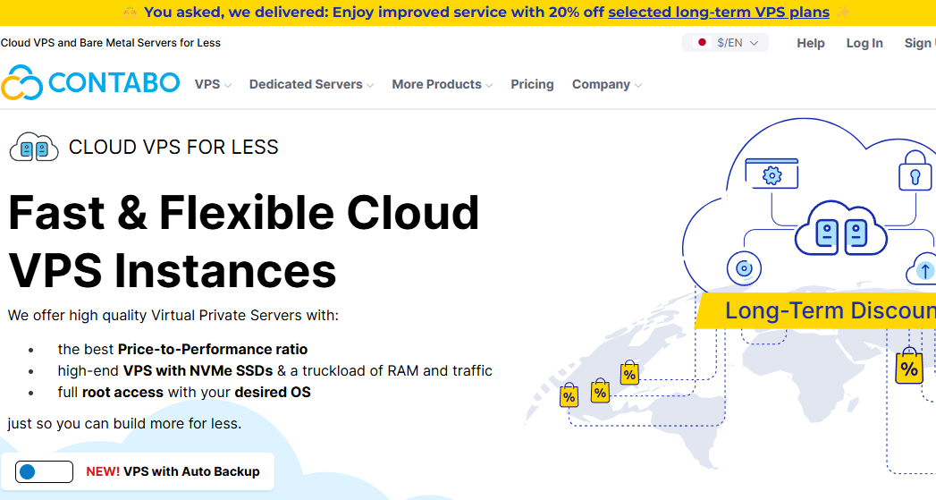Click the Log In link
Viewport: 936px width, 500px height.
pyautogui.click(x=864, y=43)
